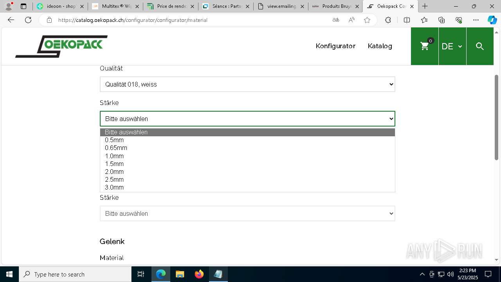Screen dimensions: 501x282
Task: Open Edge settings and more menu
Action: (x=476, y=20)
